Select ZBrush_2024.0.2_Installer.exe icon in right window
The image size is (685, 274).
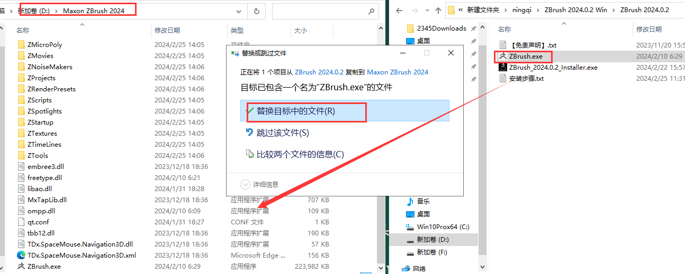click(x=503, y=67)
